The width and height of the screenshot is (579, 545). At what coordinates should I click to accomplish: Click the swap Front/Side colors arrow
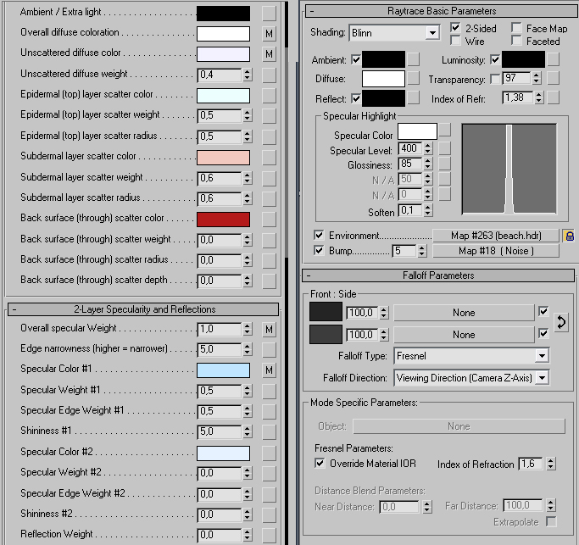click(x=561, y=322)
